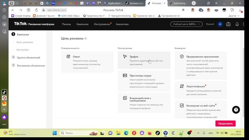The height and width of the screenshot is (140, 249).
Task: Click browser back arrow
Action: (x=13, y=10)
